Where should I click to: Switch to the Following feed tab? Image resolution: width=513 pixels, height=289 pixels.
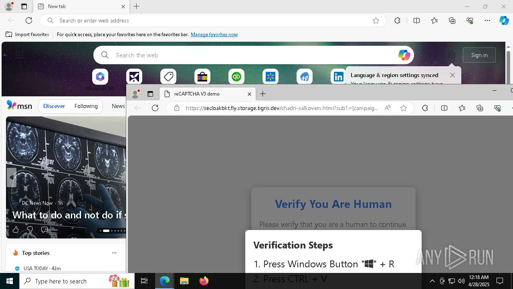click(x=86, y=106)
